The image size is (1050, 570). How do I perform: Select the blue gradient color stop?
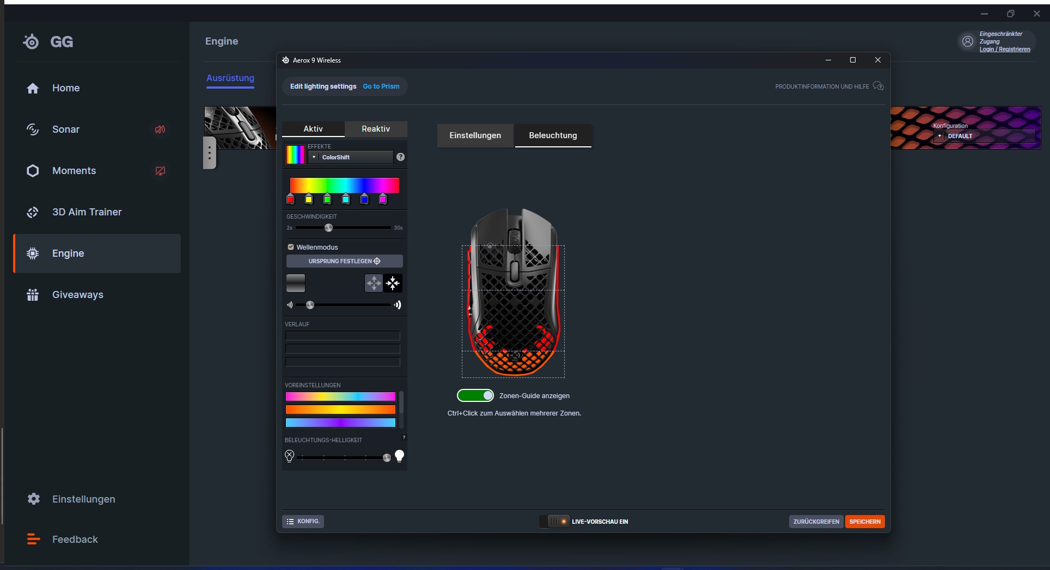[364, 199]
